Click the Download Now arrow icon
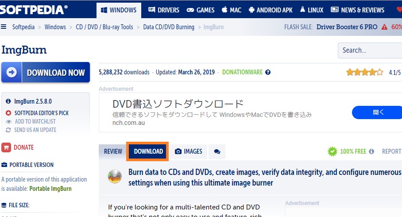Screen dimensions: 402x217 tap(12, 72)
